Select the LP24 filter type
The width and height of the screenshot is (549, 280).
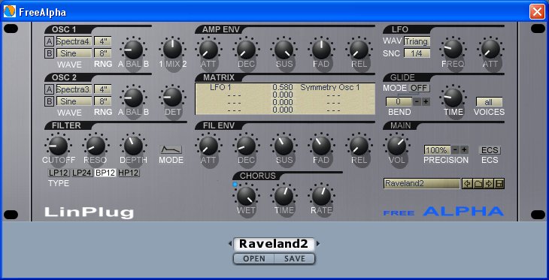click(82, 173)
